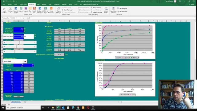
Task: Open the Logical functions list
Action: tap(26, 10)
